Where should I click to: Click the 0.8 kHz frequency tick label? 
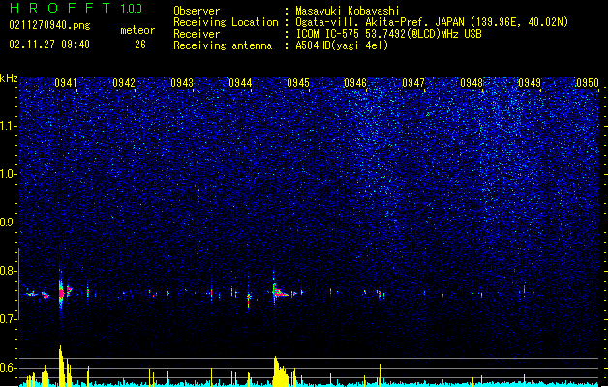tap(9, 271)
